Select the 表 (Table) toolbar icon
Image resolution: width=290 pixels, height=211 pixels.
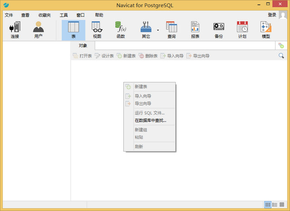pos(73,30)
